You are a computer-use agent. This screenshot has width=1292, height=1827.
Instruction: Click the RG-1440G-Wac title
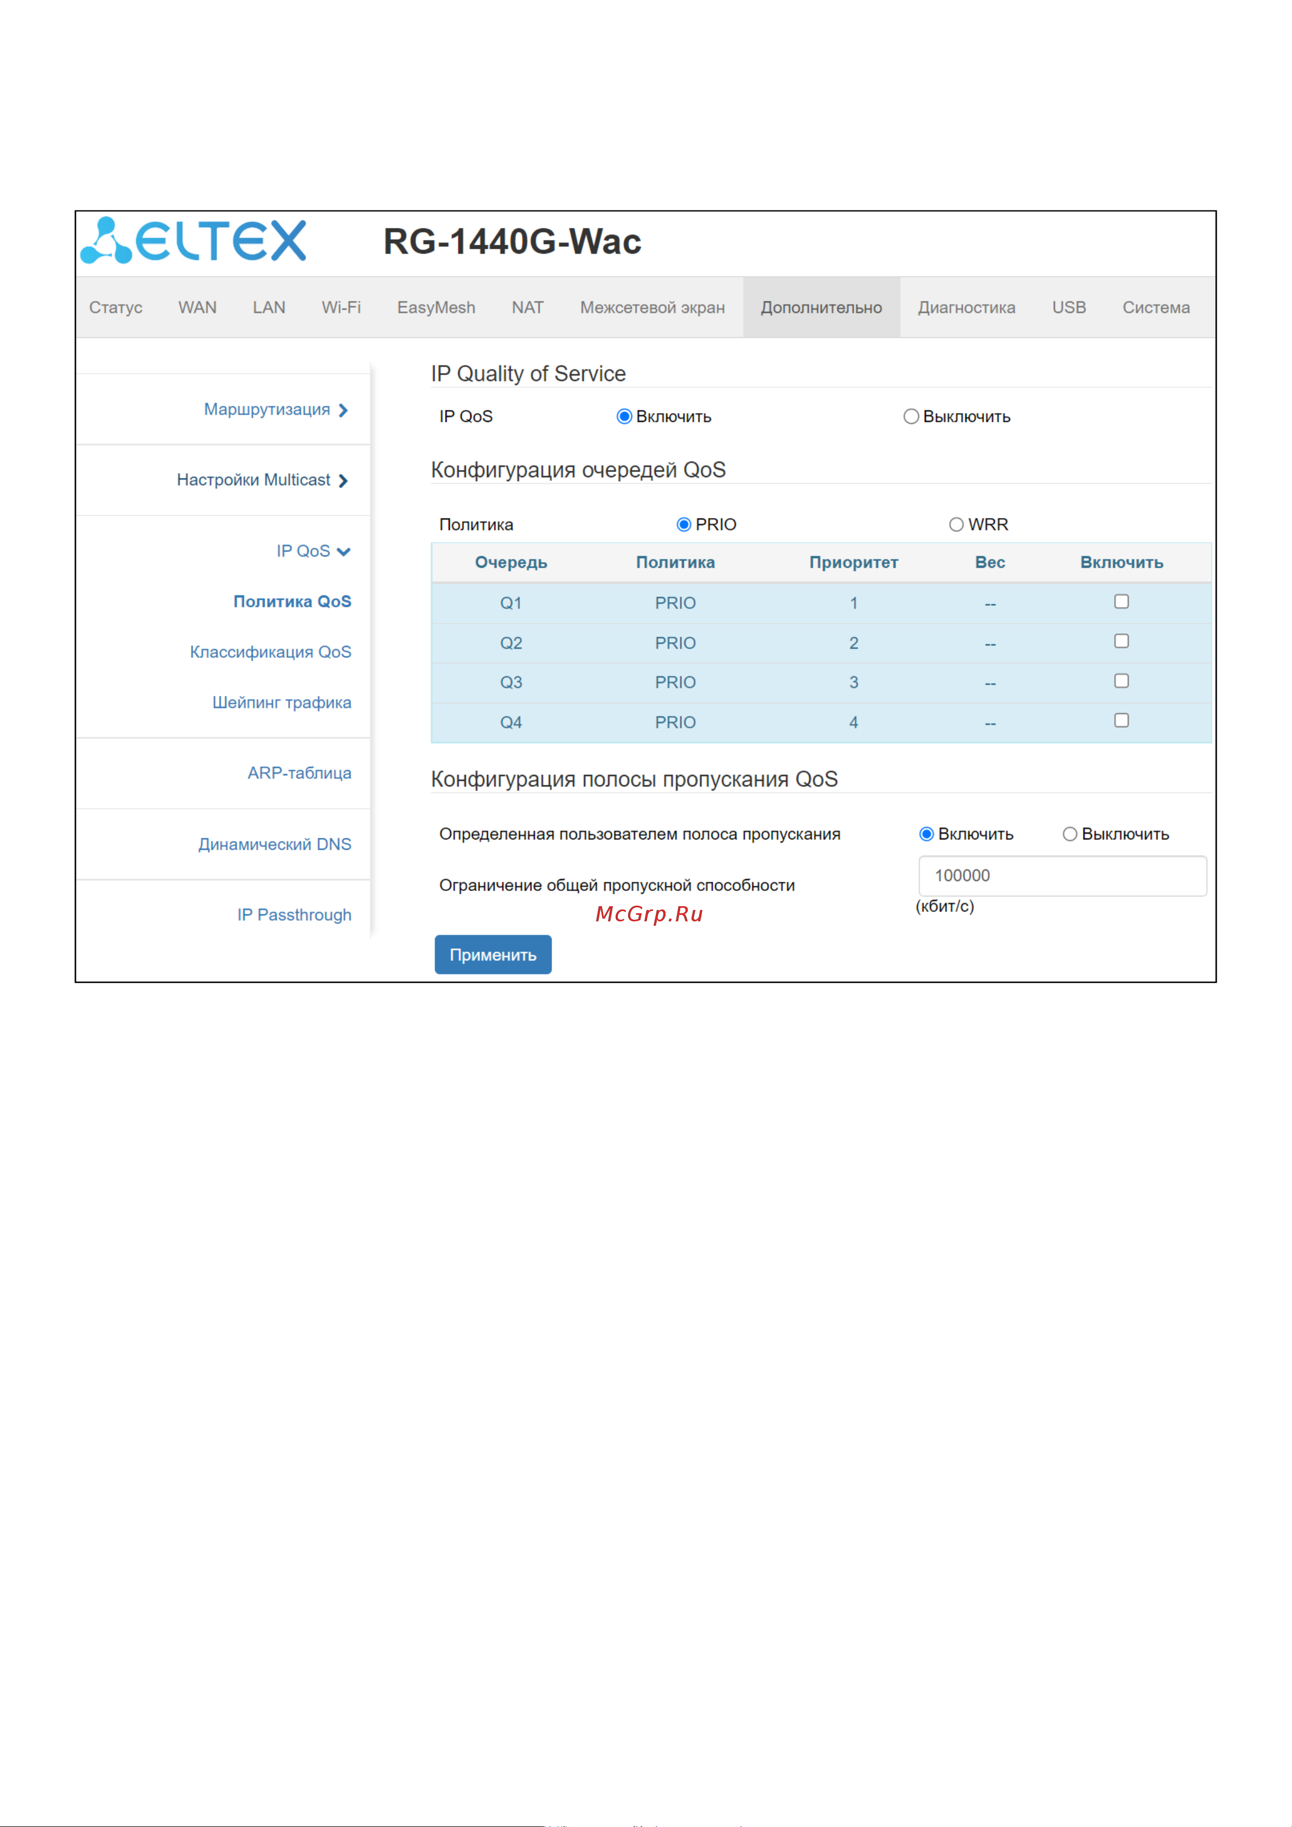[x=512, y=241]
